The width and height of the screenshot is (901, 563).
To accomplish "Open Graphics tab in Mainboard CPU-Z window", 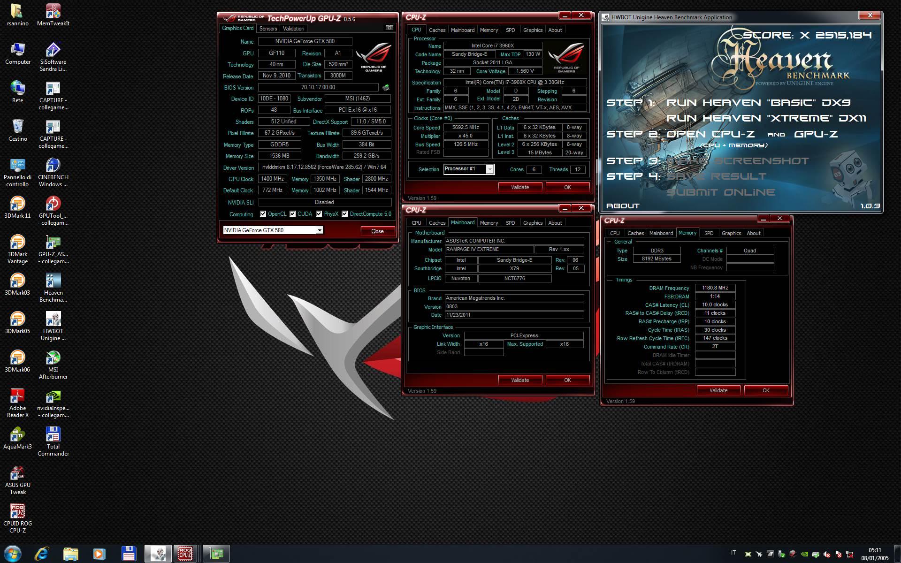I will [x=533, y=223].
